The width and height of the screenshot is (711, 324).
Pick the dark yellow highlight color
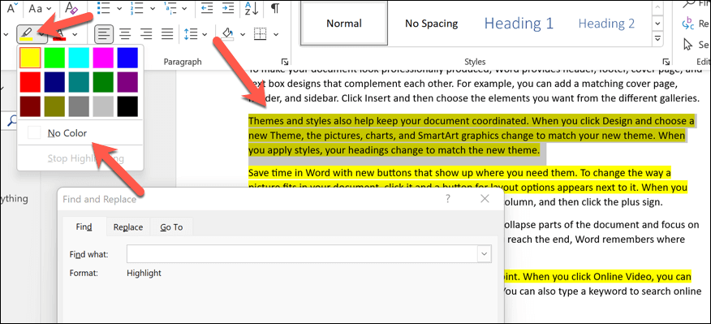(54, 106)
